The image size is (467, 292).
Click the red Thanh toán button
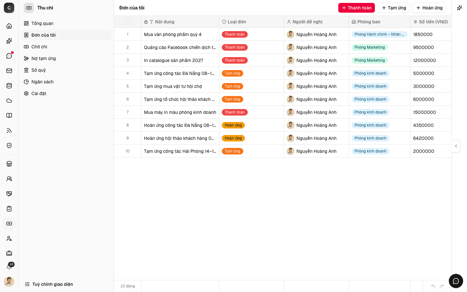pyautogui.click(x=356, y=8)
